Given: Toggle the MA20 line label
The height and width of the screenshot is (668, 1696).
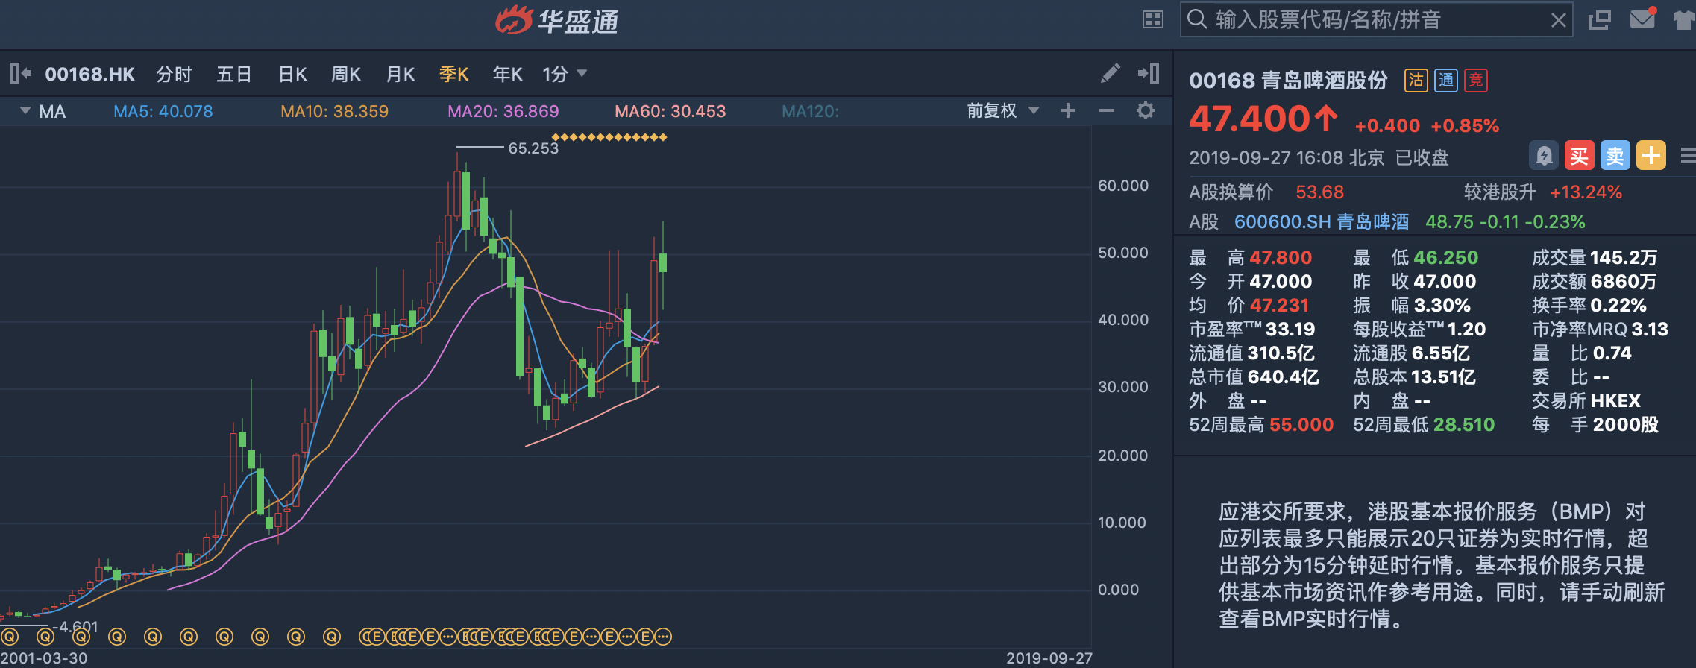Looking at the screenshot, I should 503,111.
